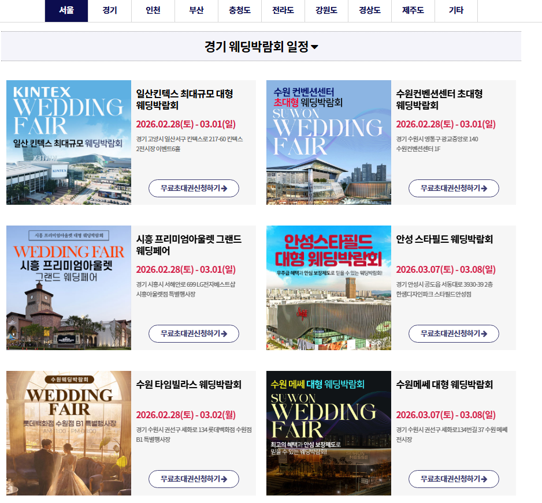Select the 서울 region tab
Image resolution: width=542 pixels, height=503 pixels.
[x=66, y=11]
